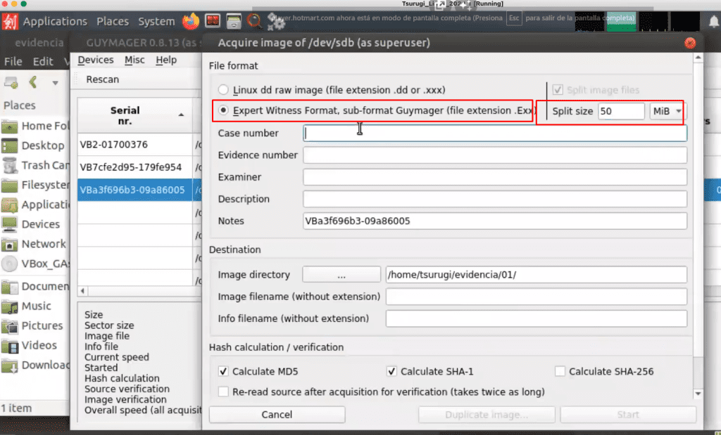Select device row VB2-01700376
Image resolution: width=721 pixels, height=435 pixels.
click(134, 145)
